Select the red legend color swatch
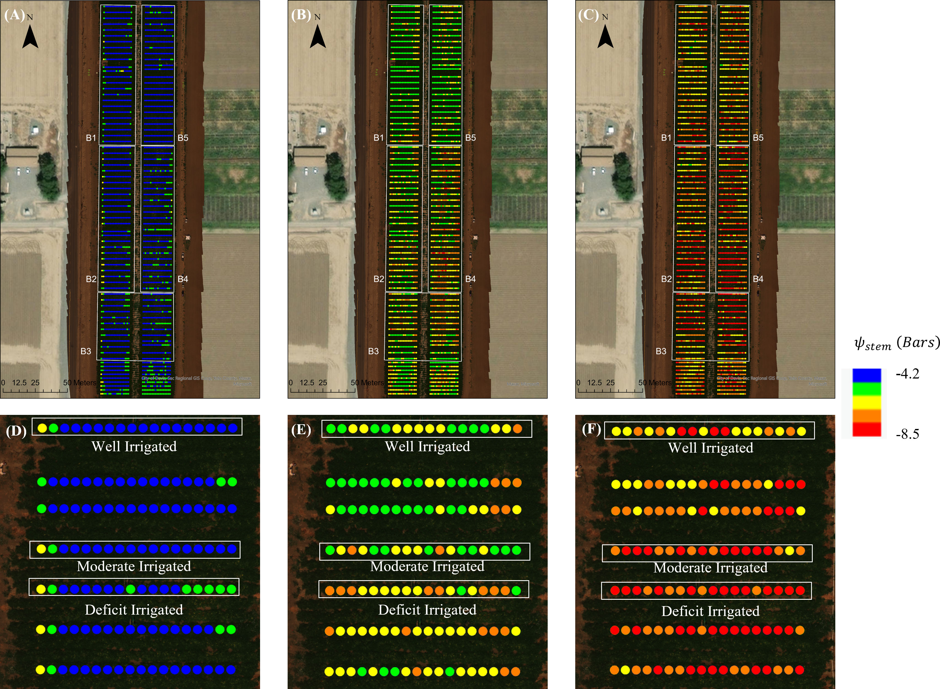The height and width of the screenshot is (689, 940). [867, 429]
